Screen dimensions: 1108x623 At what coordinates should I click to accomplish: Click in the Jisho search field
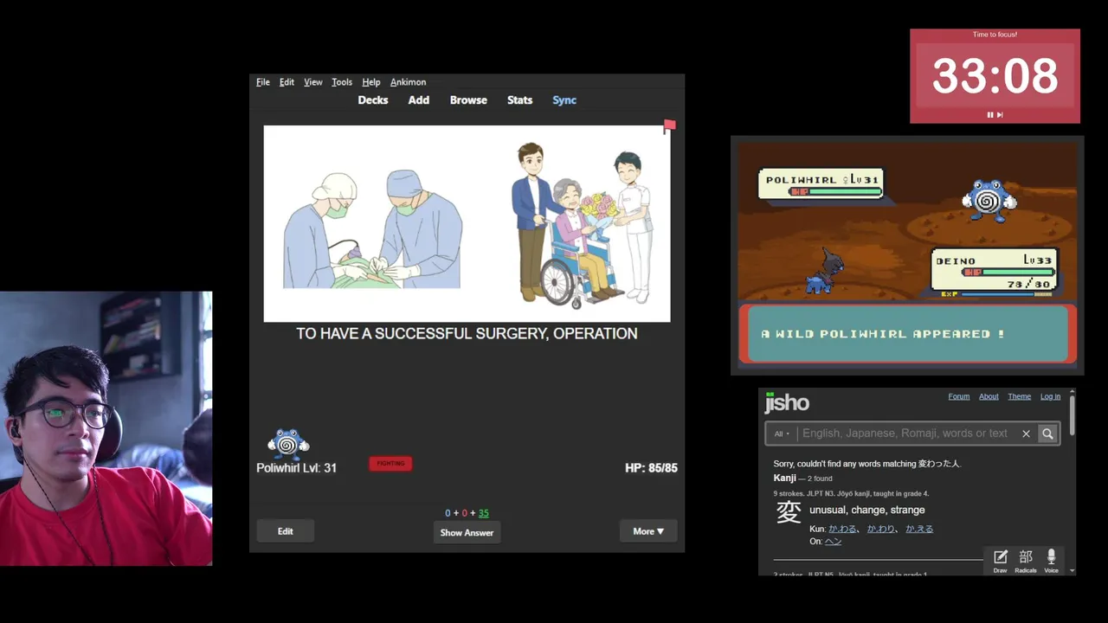click(x=905, y=434)
